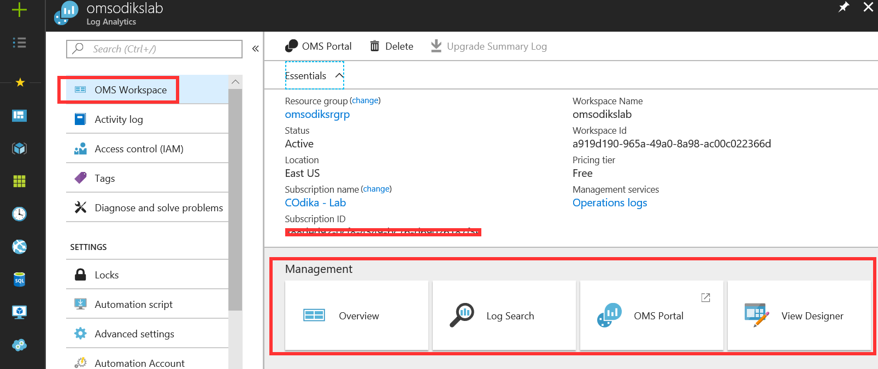
Task: Click the scroll-up arrow of menu scrollbar
Action: tap(235, 82)
